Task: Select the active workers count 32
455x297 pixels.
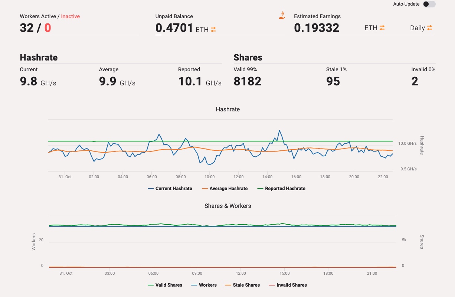Action: click(x=27, y=28)
